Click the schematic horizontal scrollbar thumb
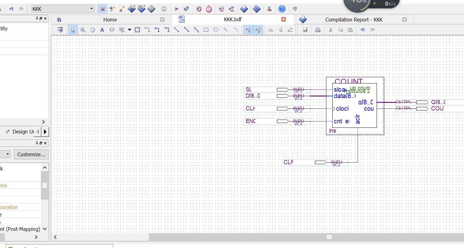This screenshot has height=248, width=464. pyautogui.click(x=329, y=237)
